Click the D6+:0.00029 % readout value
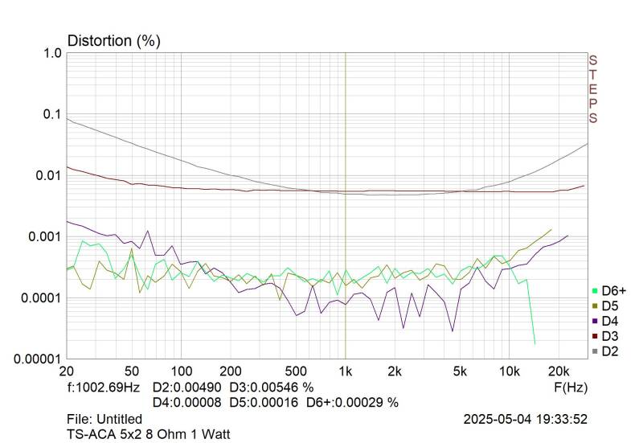643x443 pixels. point(353,402)
